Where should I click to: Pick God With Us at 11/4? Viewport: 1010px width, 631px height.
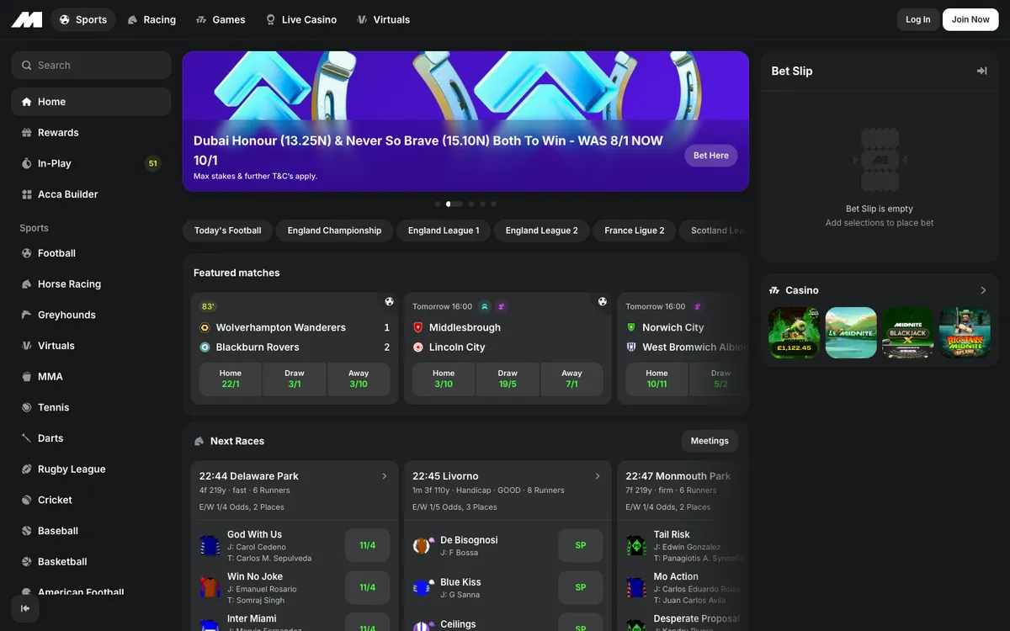368,545
